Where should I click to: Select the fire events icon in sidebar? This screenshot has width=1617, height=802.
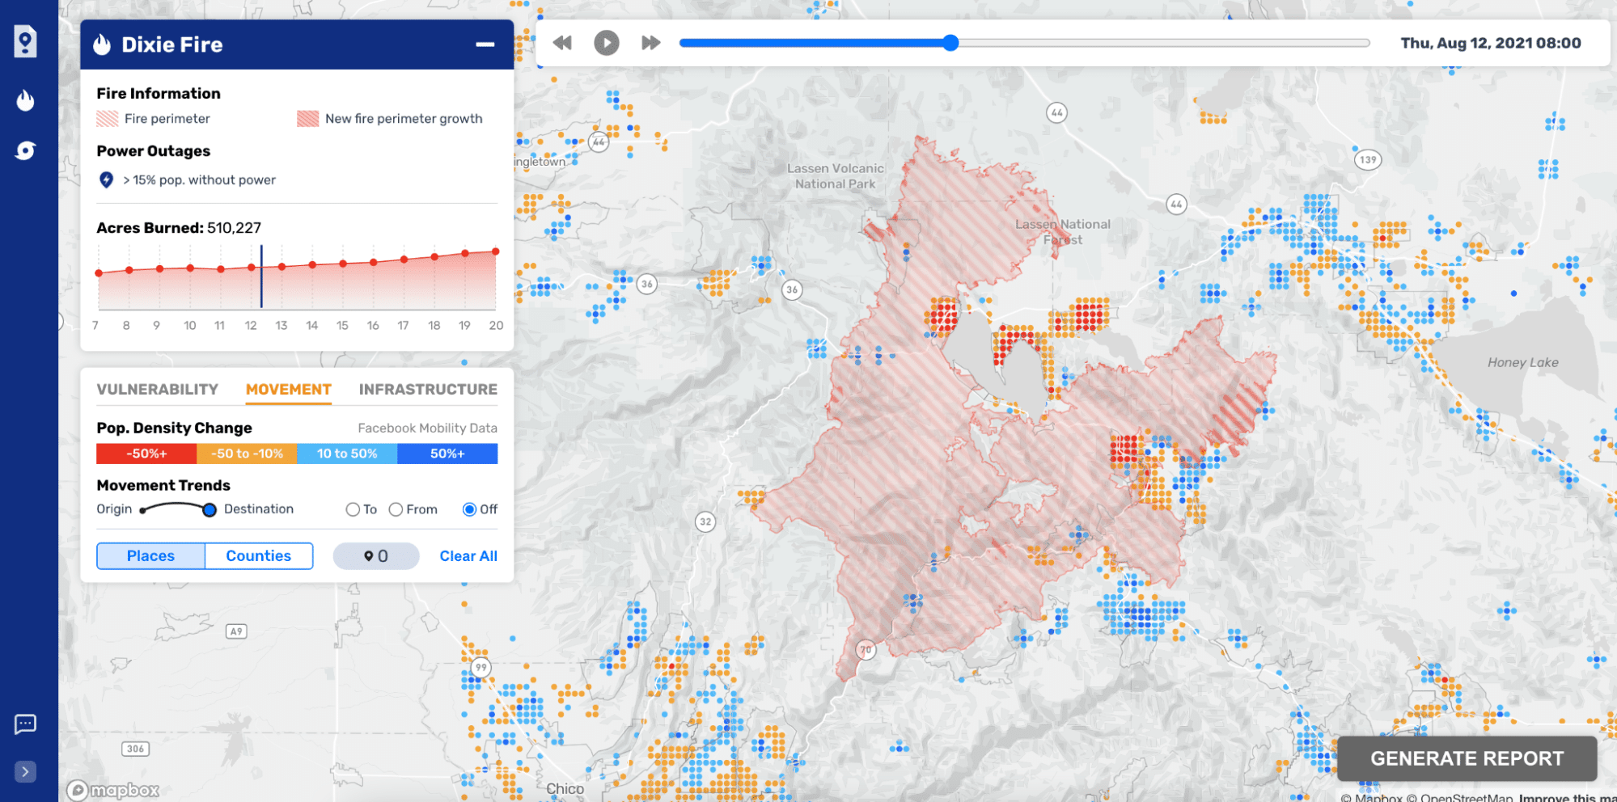point(25,100)
